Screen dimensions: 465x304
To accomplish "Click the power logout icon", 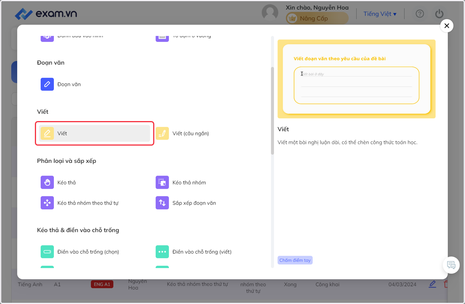I will click(x=439, y=14).
